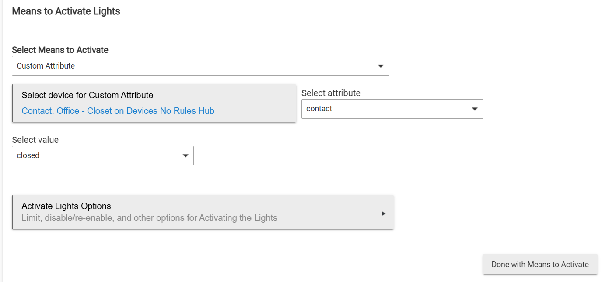Open Contact: Office - Closet device link
Screen dimensions: 602x282
pyautogui.click(x=118, y=111)
